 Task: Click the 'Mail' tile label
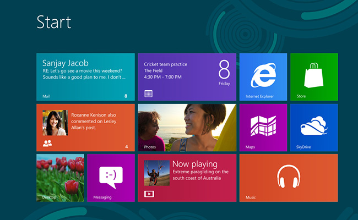click(46, 96)
